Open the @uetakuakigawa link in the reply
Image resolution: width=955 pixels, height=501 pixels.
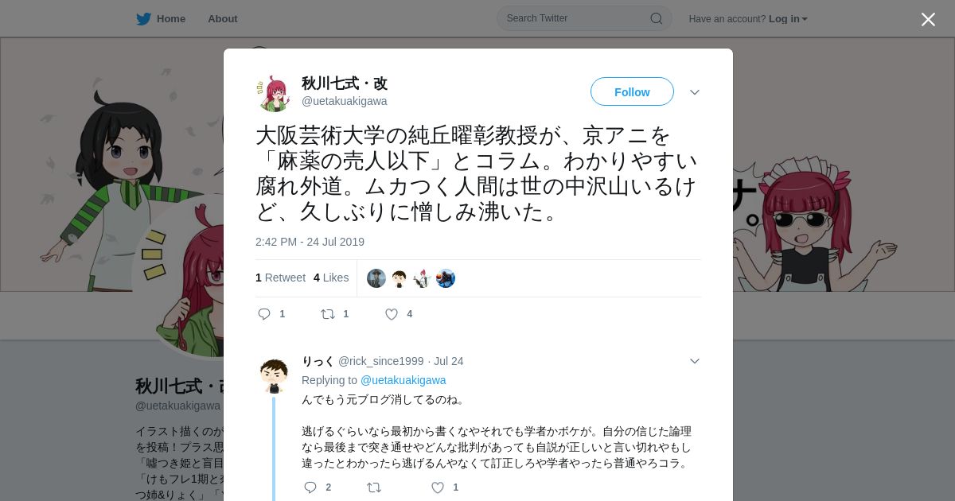(403, 380)
